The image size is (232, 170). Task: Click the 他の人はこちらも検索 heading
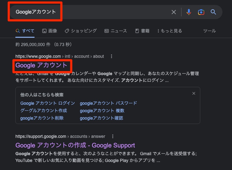point(42,95)
